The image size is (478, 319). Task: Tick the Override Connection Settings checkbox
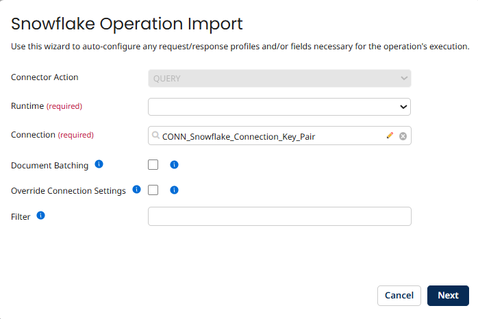pos(153,190)
